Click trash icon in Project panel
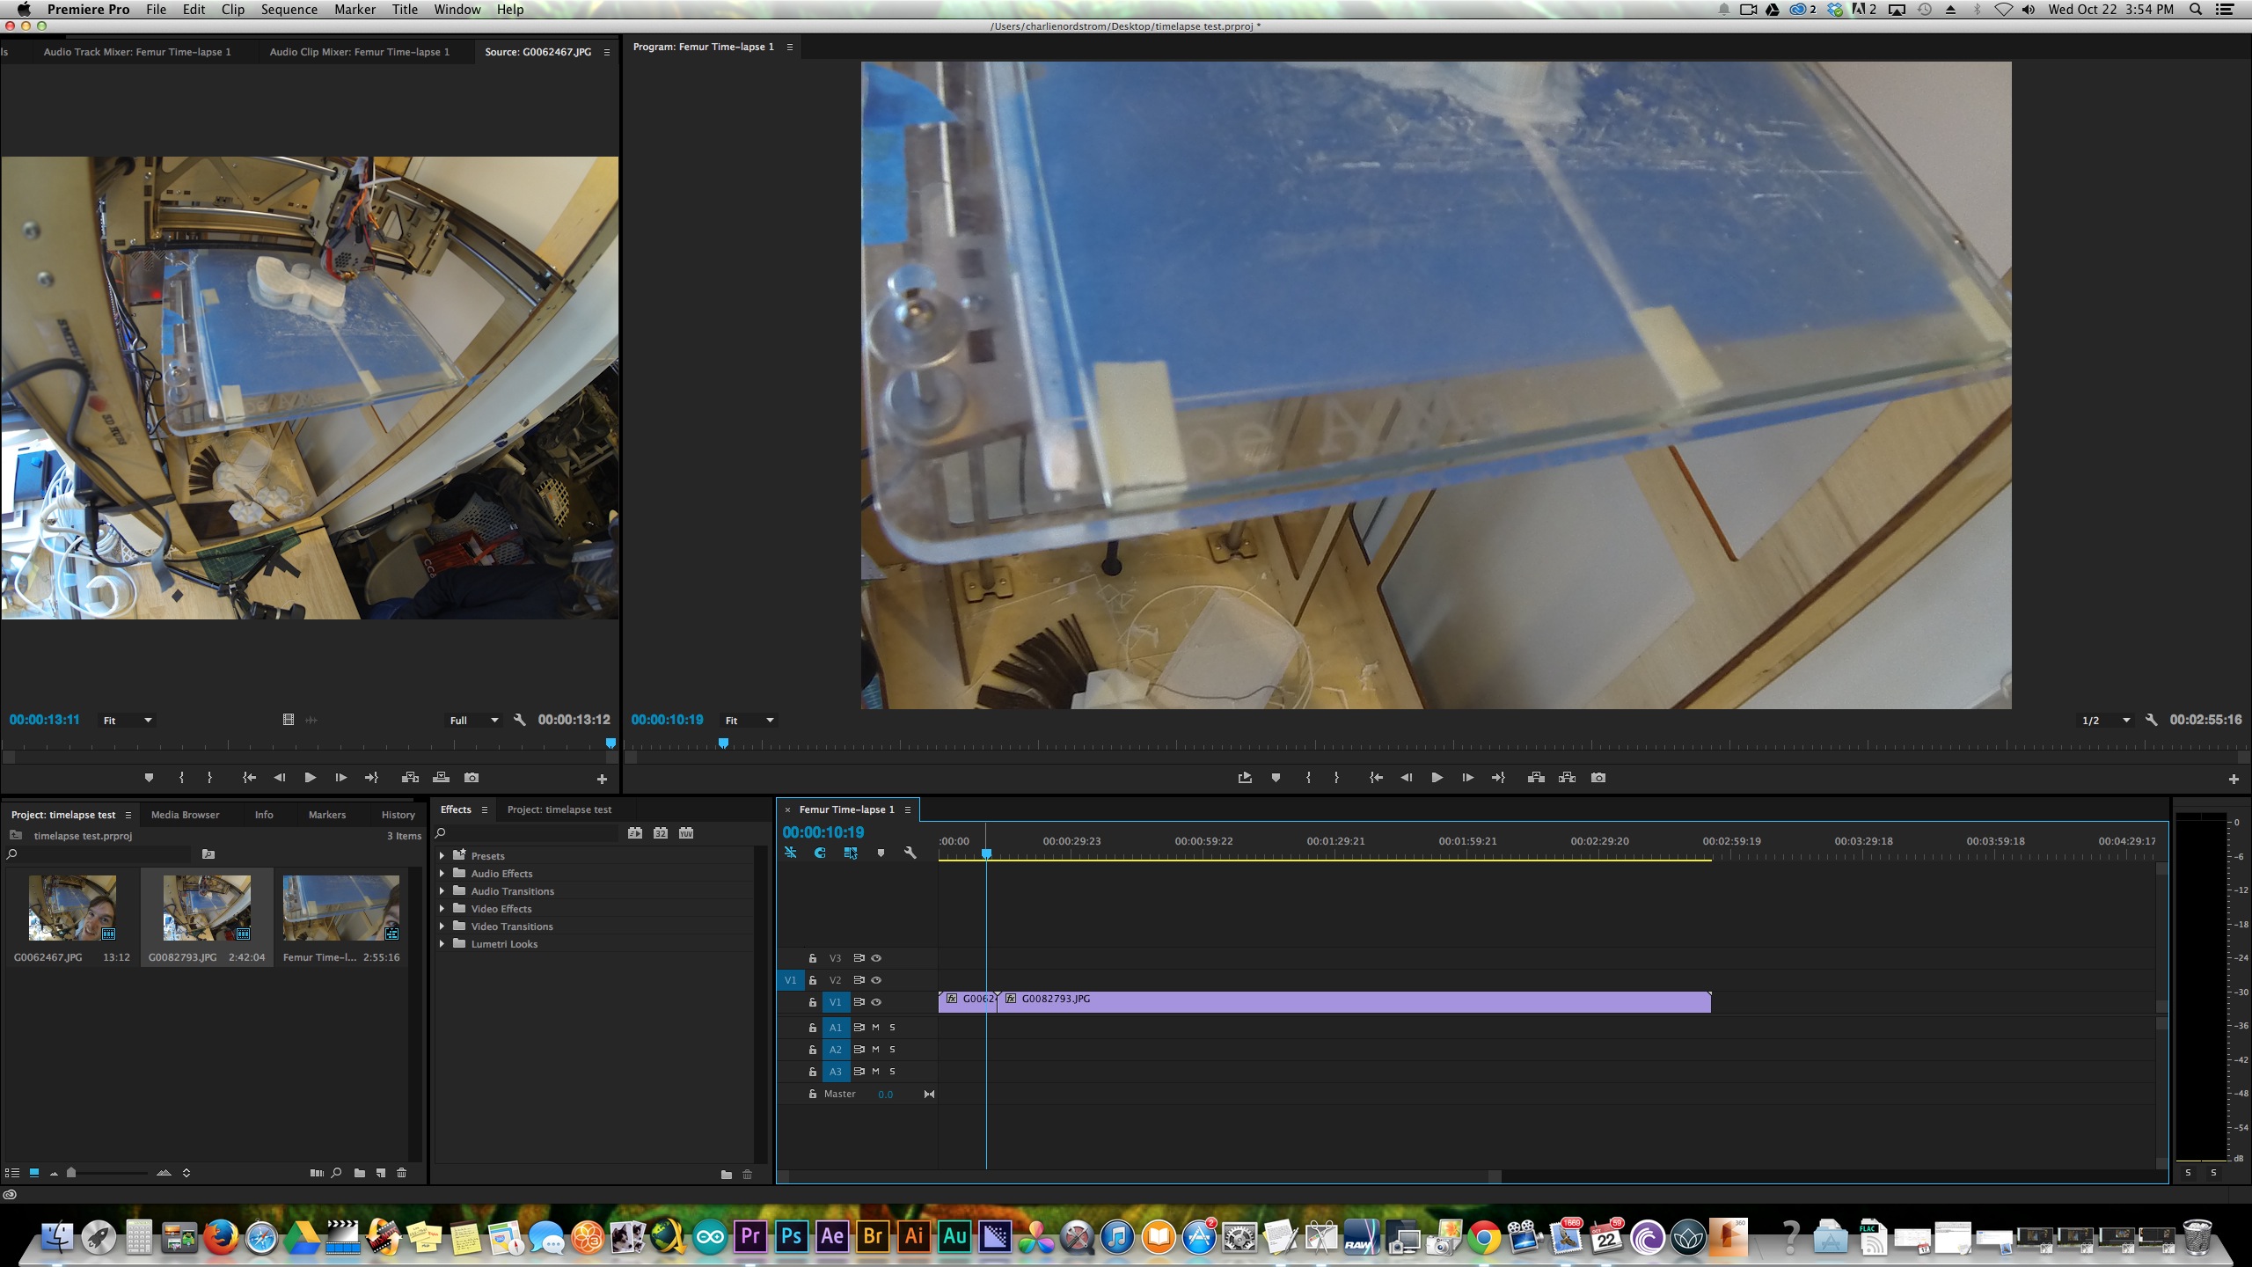The height and width of the screenshot is (1267, 2252). point(402,1173)
